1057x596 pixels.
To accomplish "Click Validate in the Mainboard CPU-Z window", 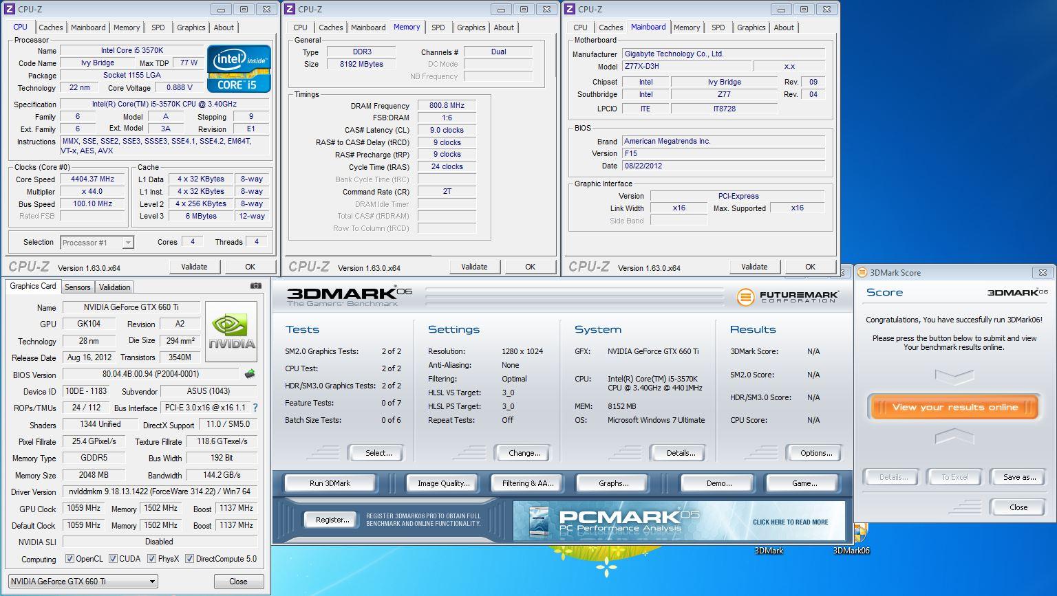I will pos(754,267).
